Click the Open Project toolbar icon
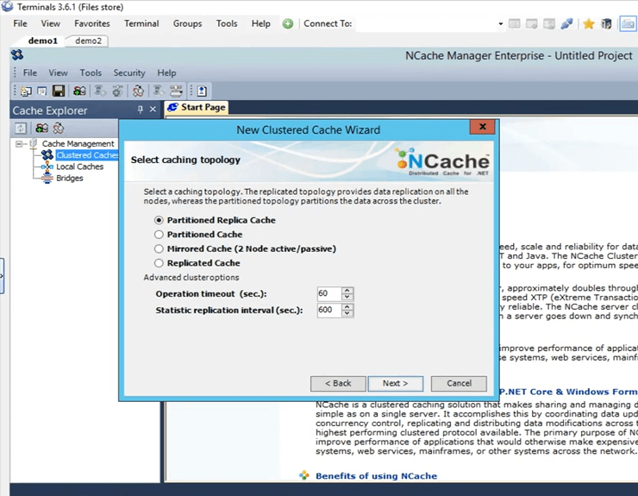Screen dimensions: 638x496 click(42, 91)
